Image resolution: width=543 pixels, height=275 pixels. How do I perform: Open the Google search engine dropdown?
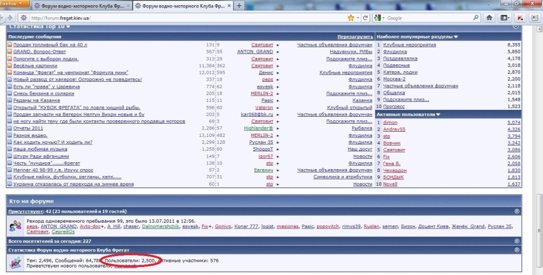click(x=379, y=18)
